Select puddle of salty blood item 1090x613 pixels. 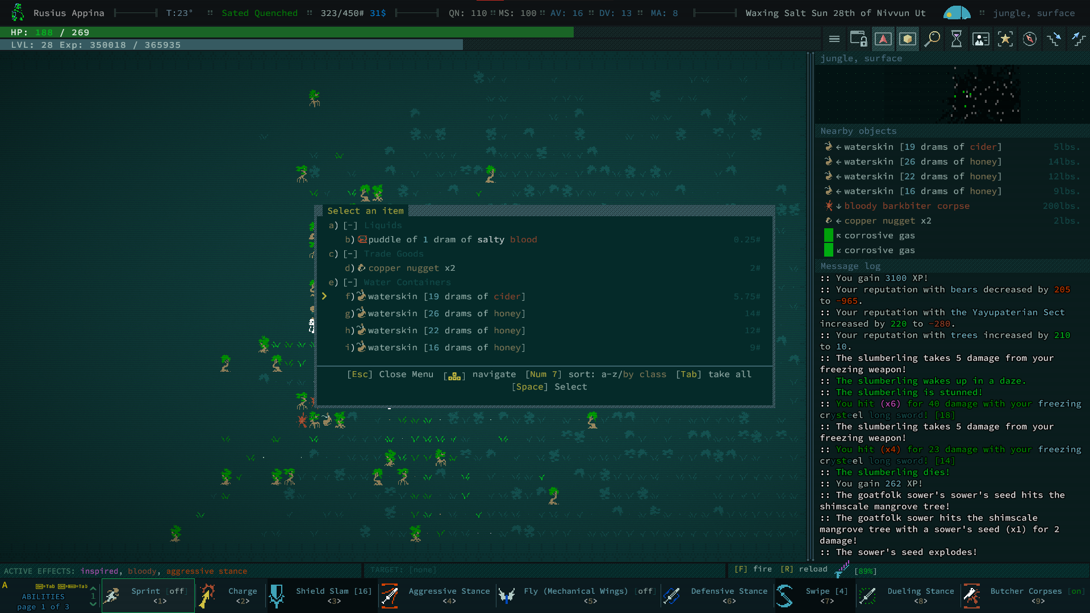tap(545, 240)
